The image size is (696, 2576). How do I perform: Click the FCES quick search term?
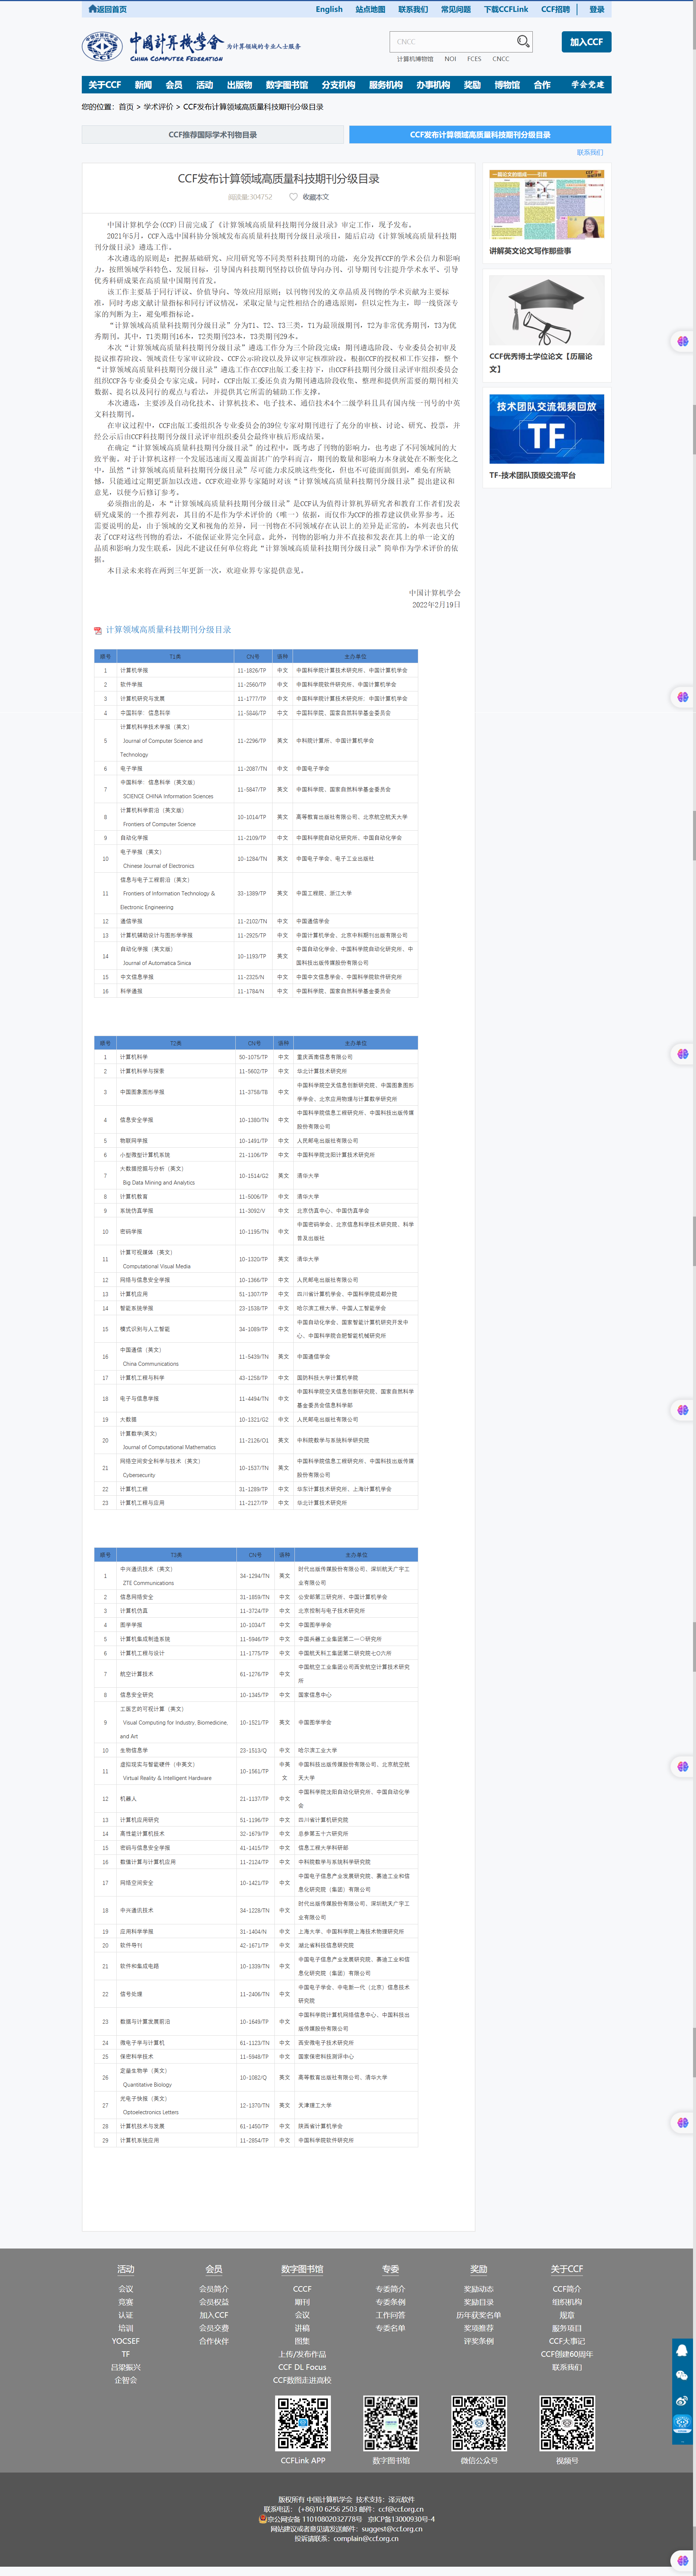point(474,59)
